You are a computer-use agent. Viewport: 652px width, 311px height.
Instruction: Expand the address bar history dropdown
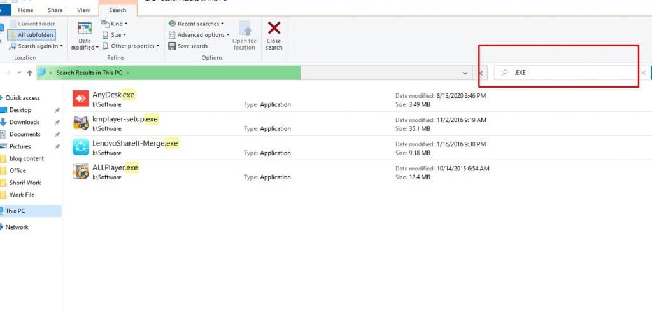pos(465,73)
